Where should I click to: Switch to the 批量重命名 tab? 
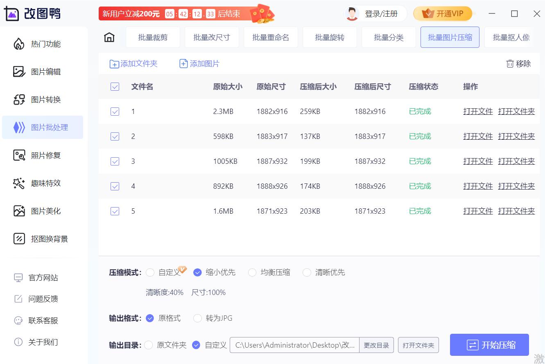pos(271,37)
